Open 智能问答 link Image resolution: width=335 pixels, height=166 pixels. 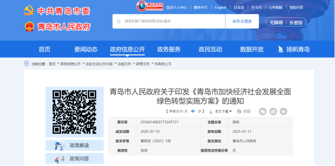pyautogui.click(x=296, y=7)
